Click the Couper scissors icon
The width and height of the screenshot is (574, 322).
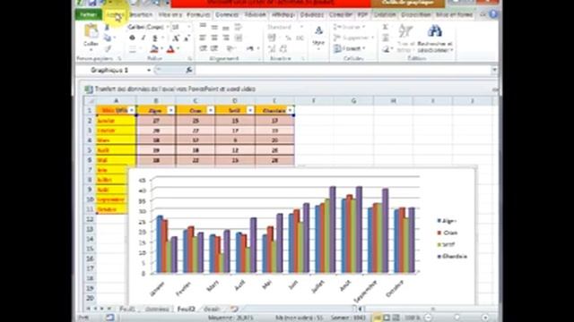pyautogui.click(x=107, y=28)
